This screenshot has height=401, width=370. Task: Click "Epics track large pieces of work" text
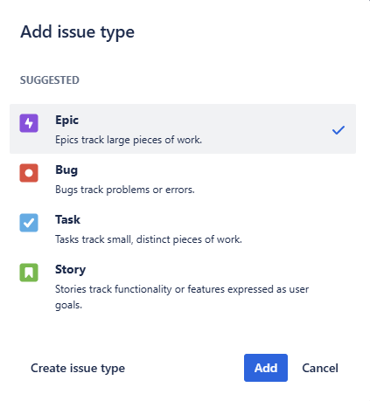click(129, 140)
